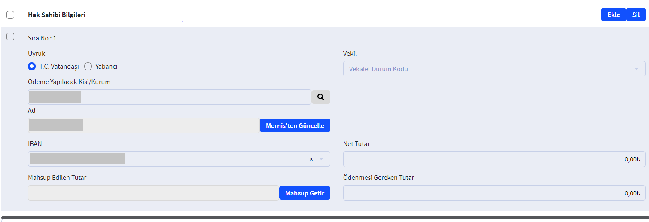The image size is (649, 222).
Task: Click the Mernis'ten Güncelle button
Action: (295, 125)
